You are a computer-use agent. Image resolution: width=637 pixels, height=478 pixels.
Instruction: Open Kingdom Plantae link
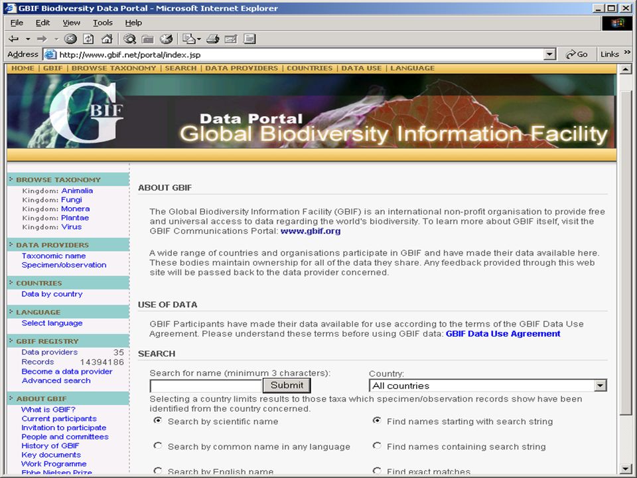tap(75, 218)
